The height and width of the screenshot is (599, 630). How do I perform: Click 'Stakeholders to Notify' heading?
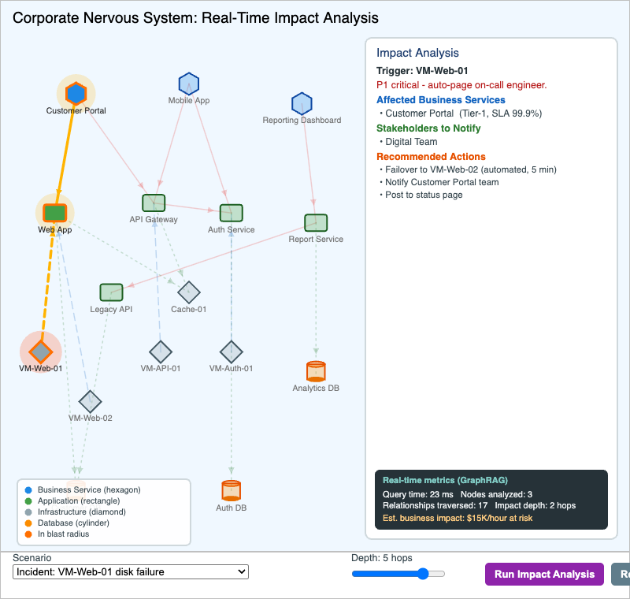[428, 128]
